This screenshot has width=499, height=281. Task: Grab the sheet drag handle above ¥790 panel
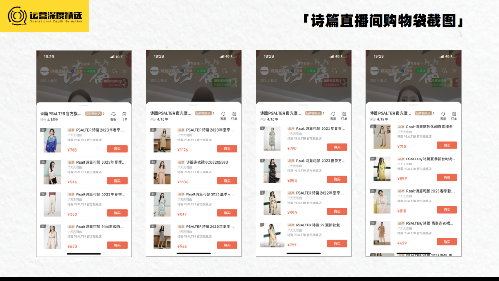click(x=304, y=105)
